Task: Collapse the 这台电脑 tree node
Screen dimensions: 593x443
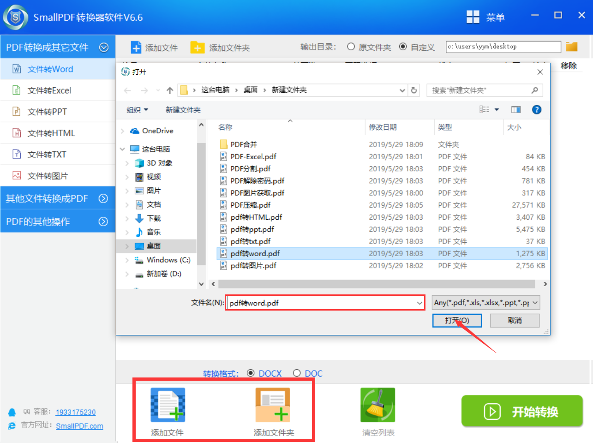Action: [122, 149]
